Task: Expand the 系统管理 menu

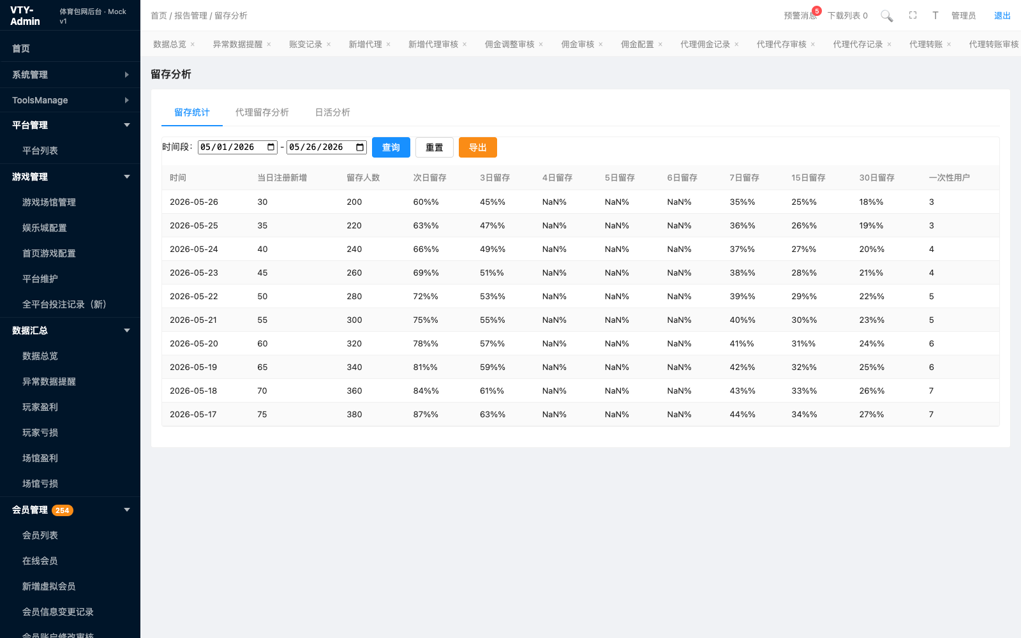Action: (70, 75)
